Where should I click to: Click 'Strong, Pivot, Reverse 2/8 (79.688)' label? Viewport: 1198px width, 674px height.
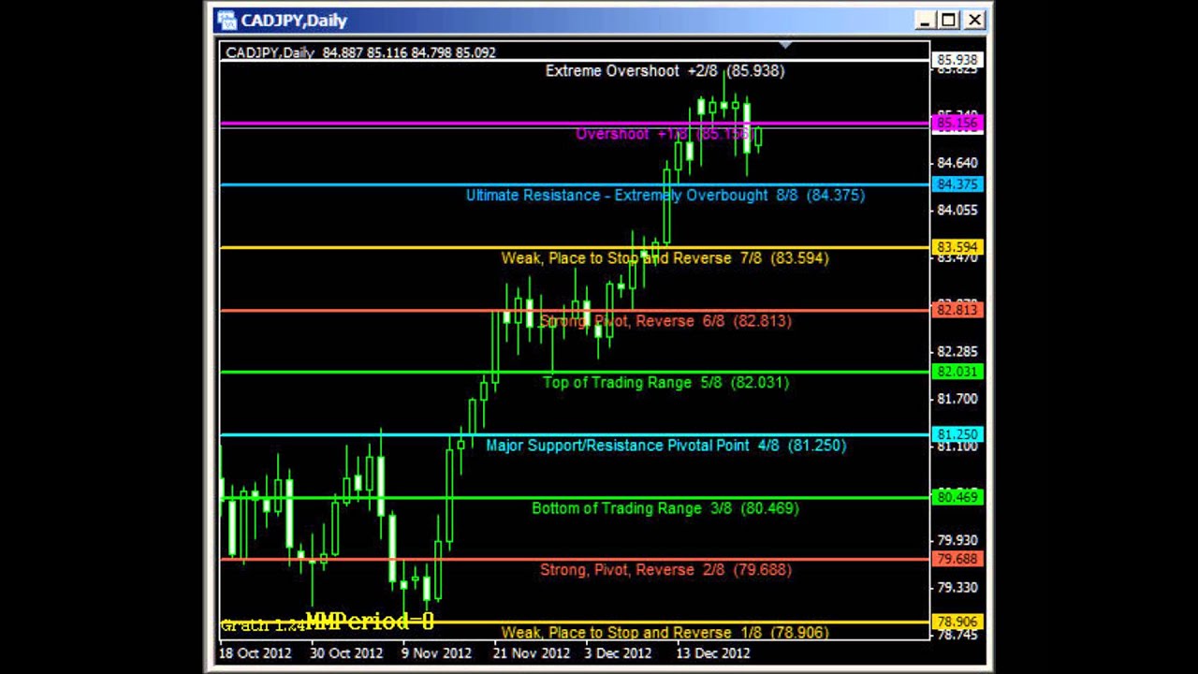665,570
